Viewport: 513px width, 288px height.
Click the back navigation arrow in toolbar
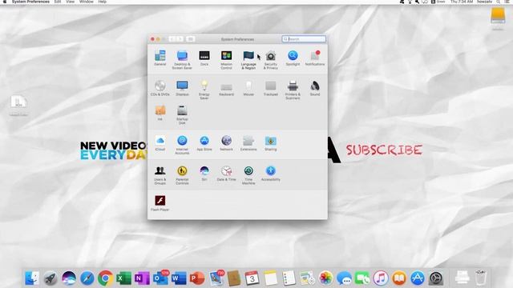[x=172, y=39]
